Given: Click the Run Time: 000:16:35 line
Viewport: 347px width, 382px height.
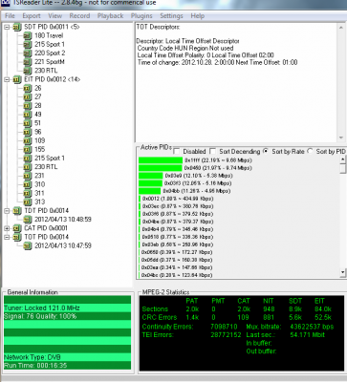Looking at the screenshot, I should tap(67, 365).
